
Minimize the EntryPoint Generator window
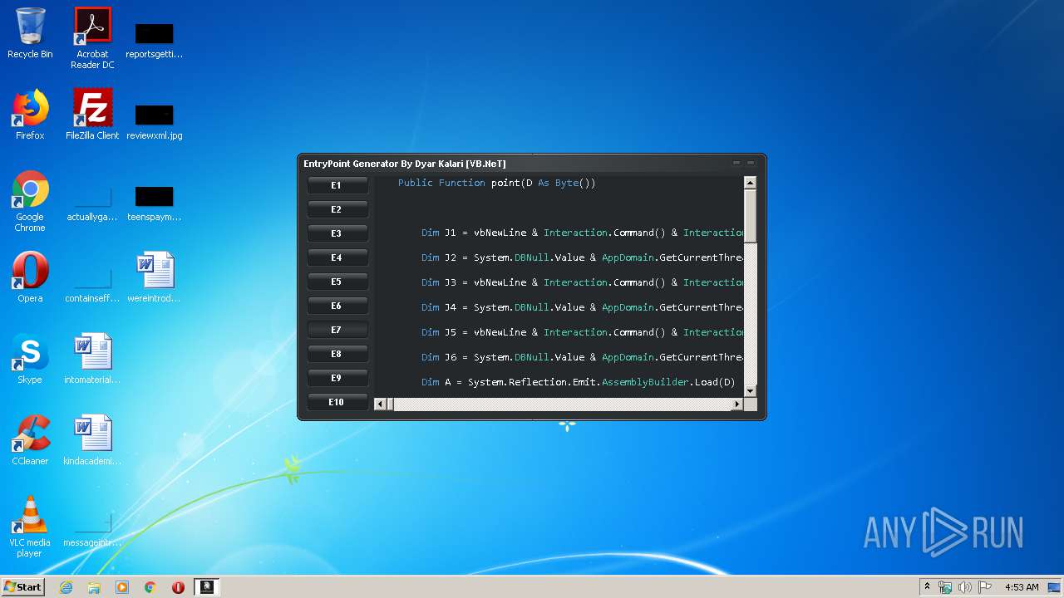[736, 163]
